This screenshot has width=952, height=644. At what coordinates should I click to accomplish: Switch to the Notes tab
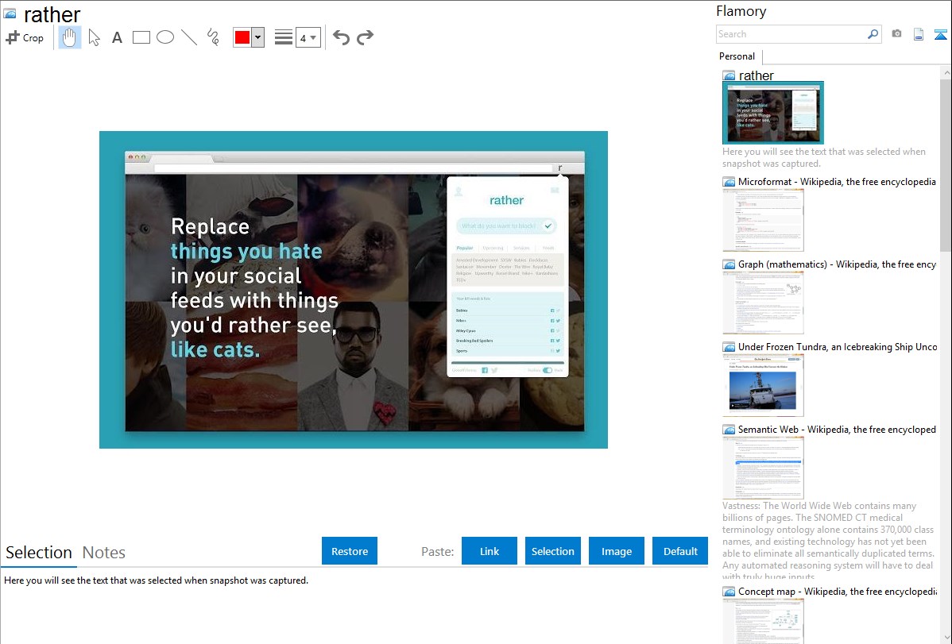104,553
